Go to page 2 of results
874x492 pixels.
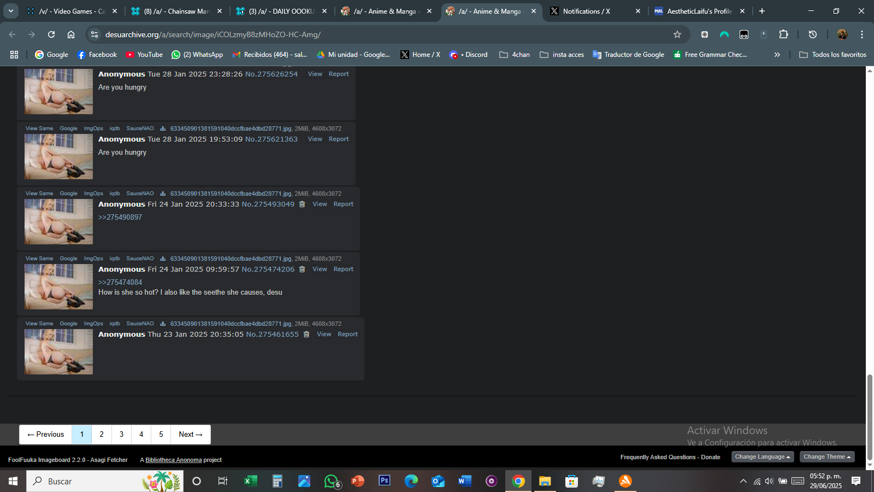click(102, 435)
